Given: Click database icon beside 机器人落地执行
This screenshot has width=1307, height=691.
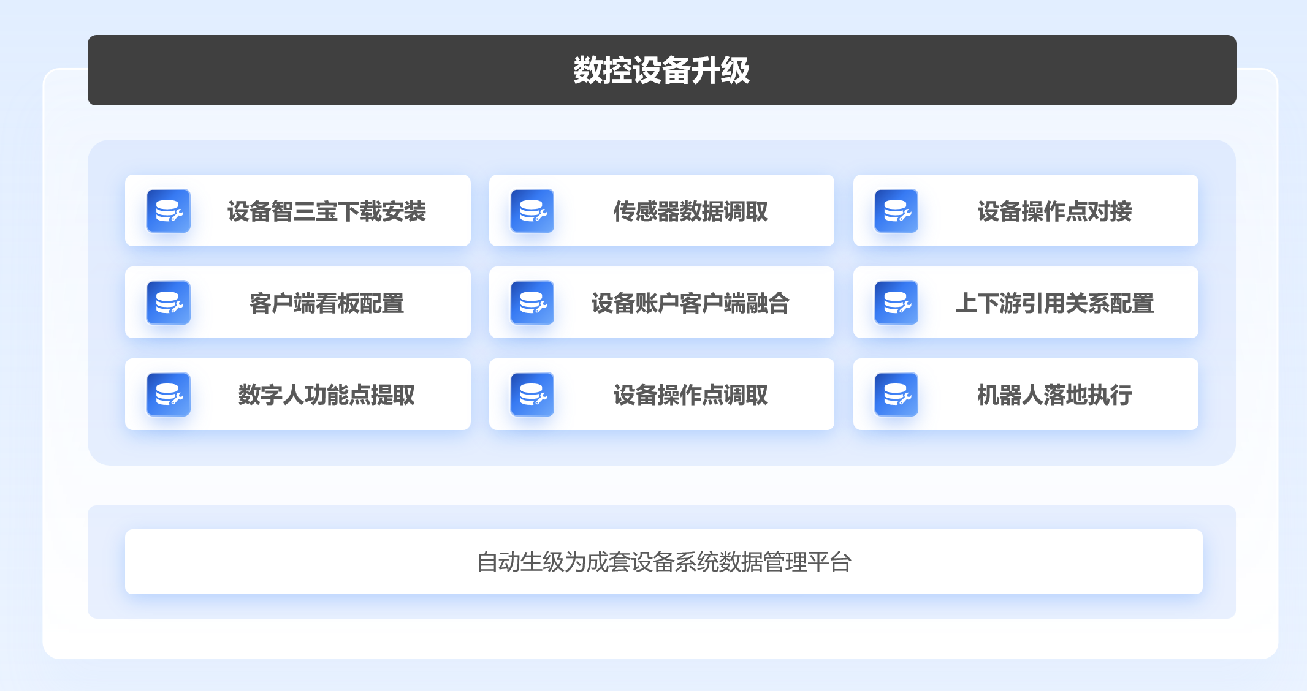Looking at the screenshot, I should click(x=896, y=395).
